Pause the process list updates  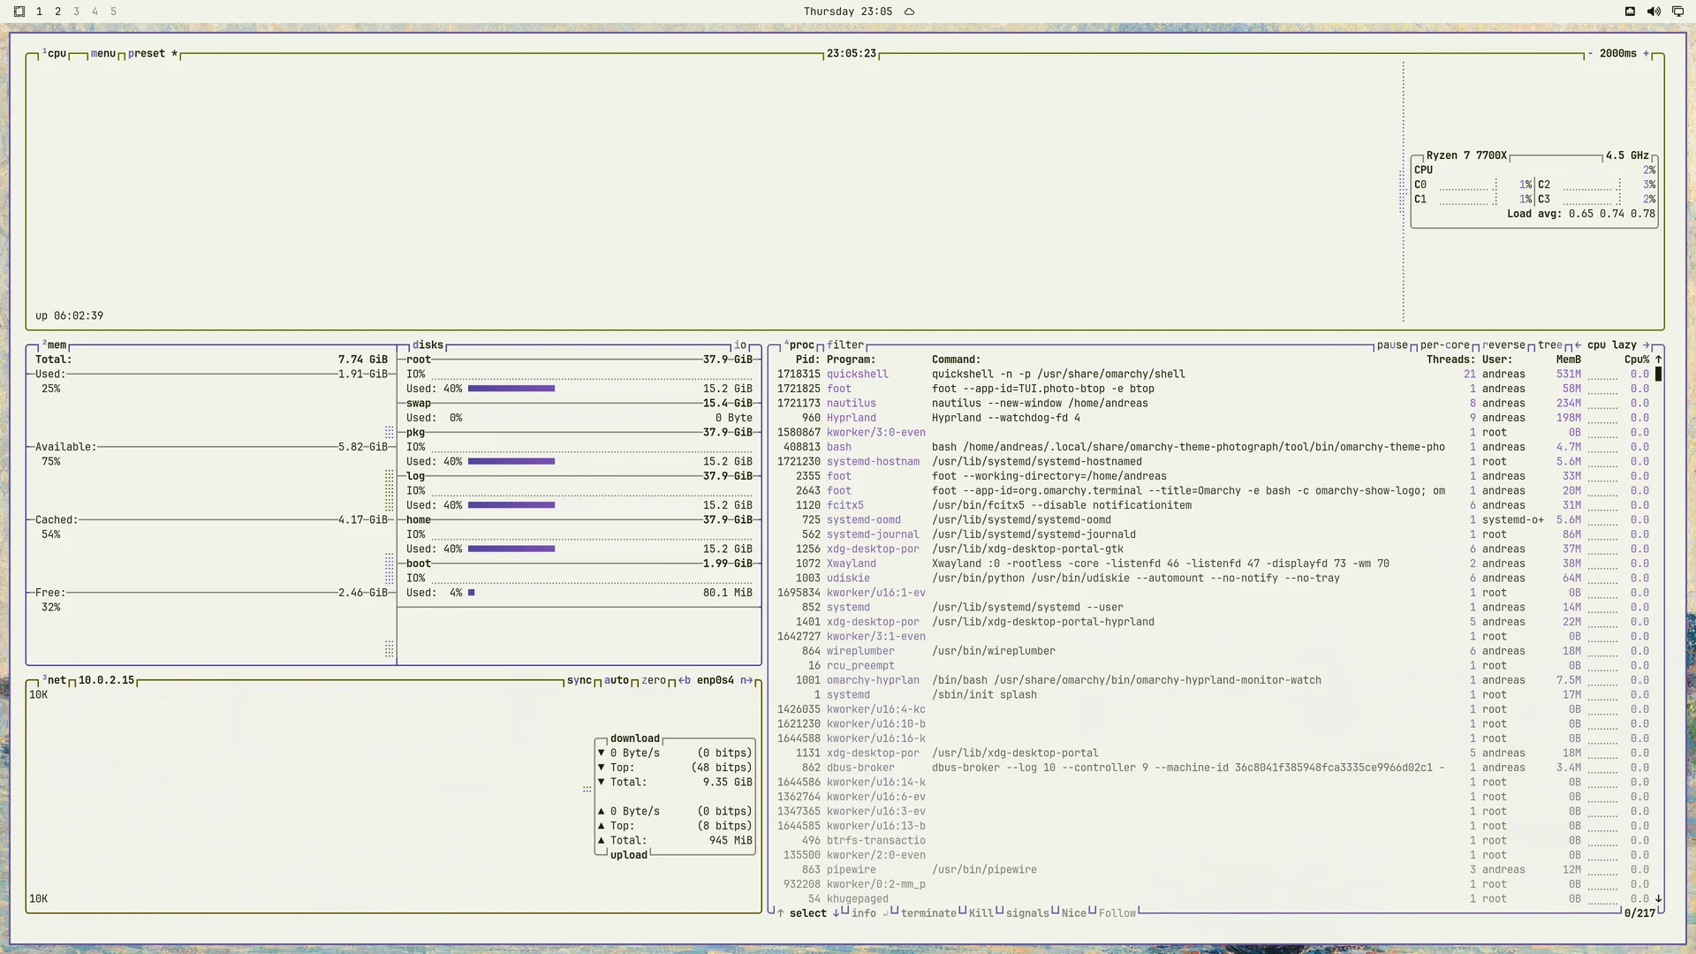[1392, 345]
